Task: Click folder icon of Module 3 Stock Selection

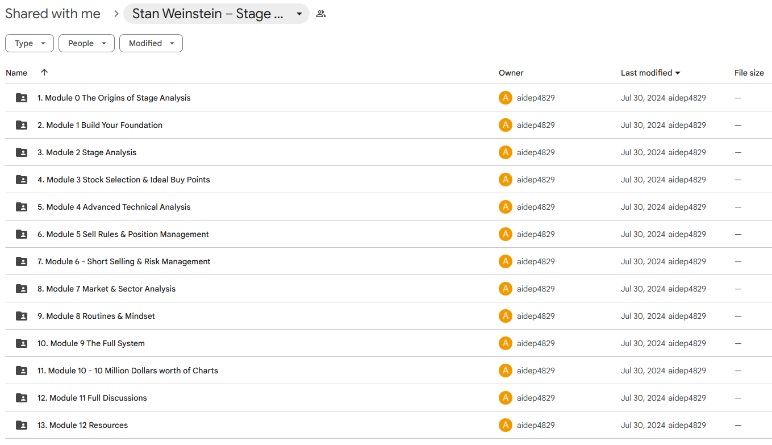Action: pos(22,180)
